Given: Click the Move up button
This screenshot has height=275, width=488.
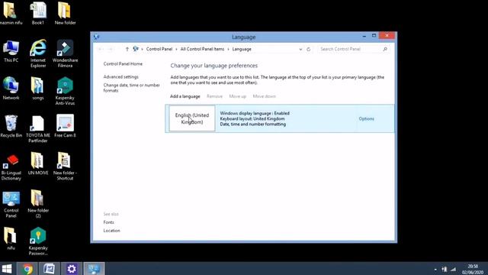Looking at the screenshot, I should (237, 96).
